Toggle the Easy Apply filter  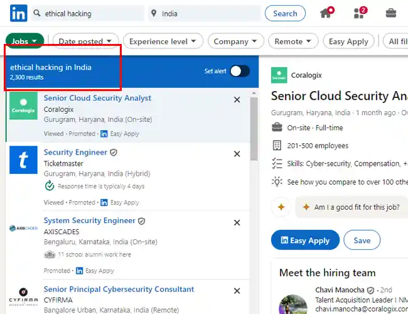coord(348,41)
